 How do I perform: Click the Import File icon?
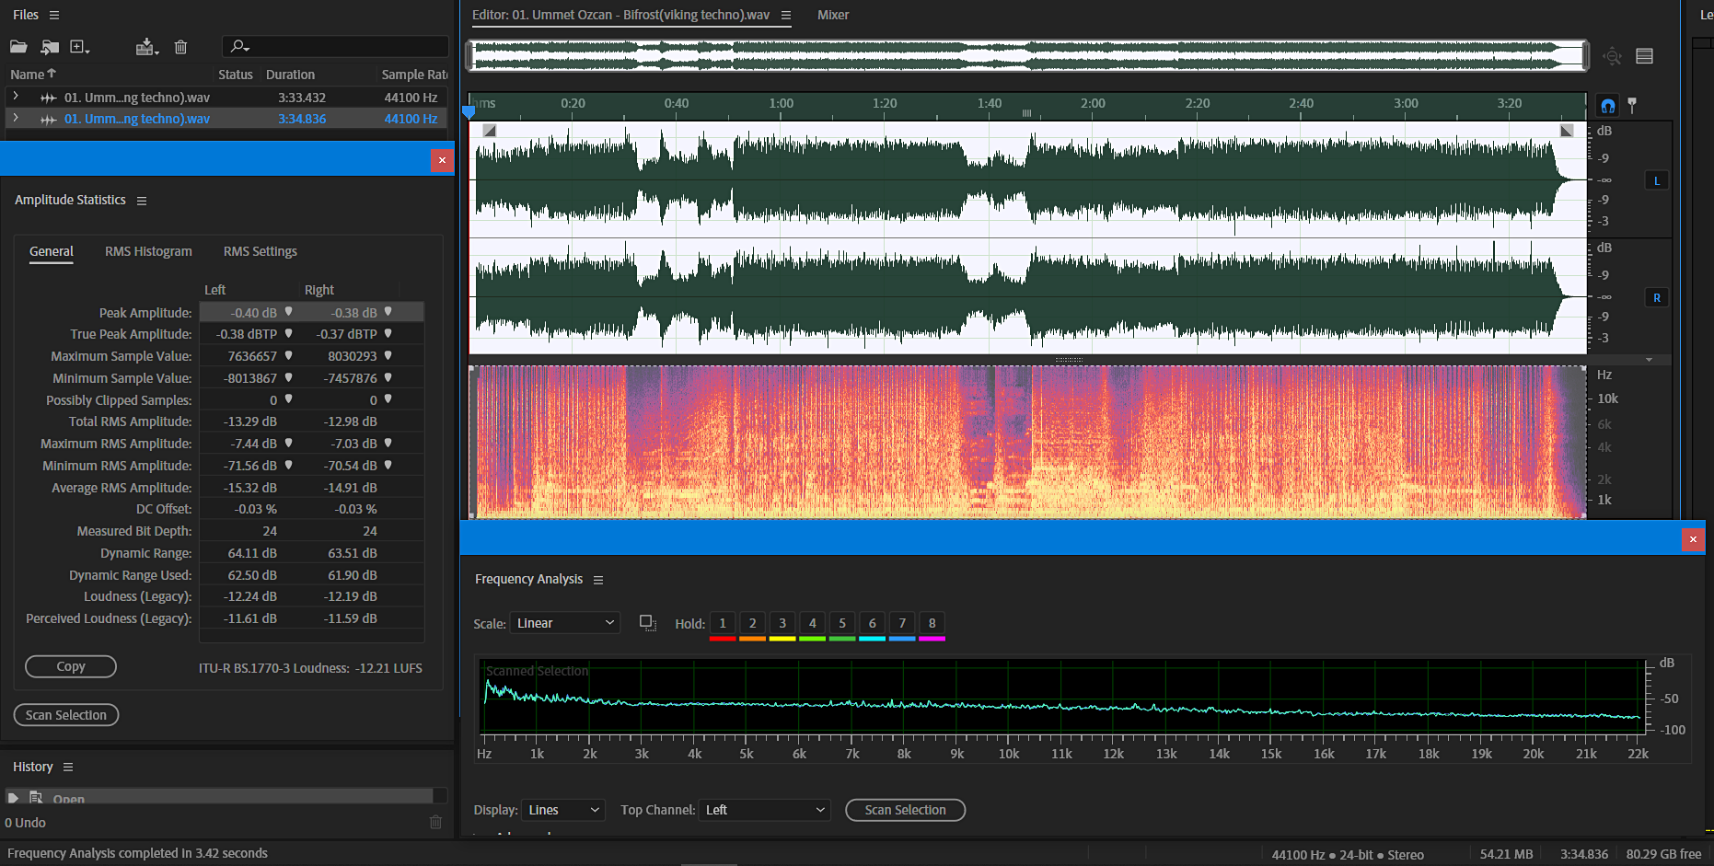click(x=50, y=47)
